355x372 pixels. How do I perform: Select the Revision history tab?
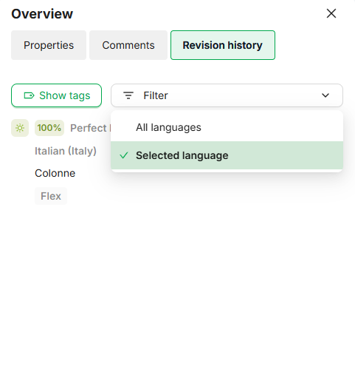point(223,45)
